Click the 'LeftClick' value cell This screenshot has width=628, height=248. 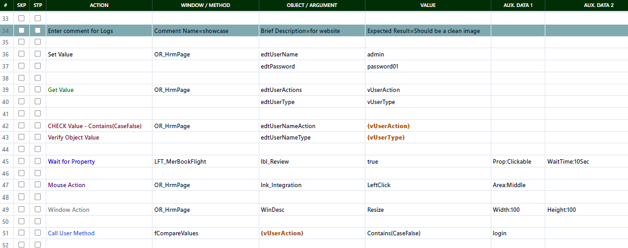coord(428,185)
